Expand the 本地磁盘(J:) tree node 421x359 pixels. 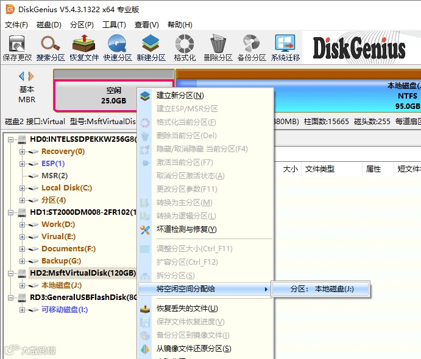pyautogui.click(x=22, y=285)
